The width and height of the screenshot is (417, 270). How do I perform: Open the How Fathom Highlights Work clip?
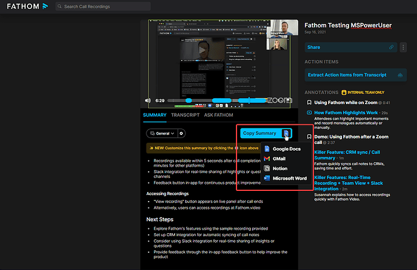click(x=346, y=112)
